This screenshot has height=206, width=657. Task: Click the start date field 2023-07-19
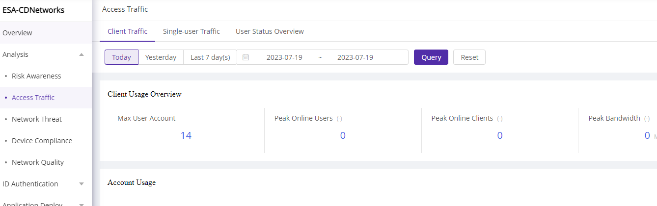pyautogui.click(x=284, y=57)
